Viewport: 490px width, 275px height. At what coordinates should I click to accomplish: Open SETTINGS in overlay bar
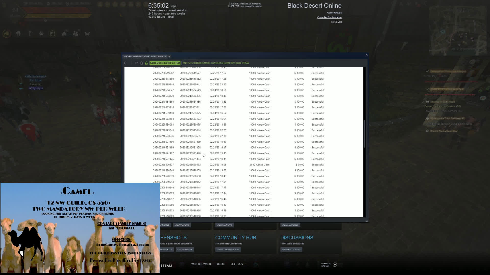click(x=237, y=264)
